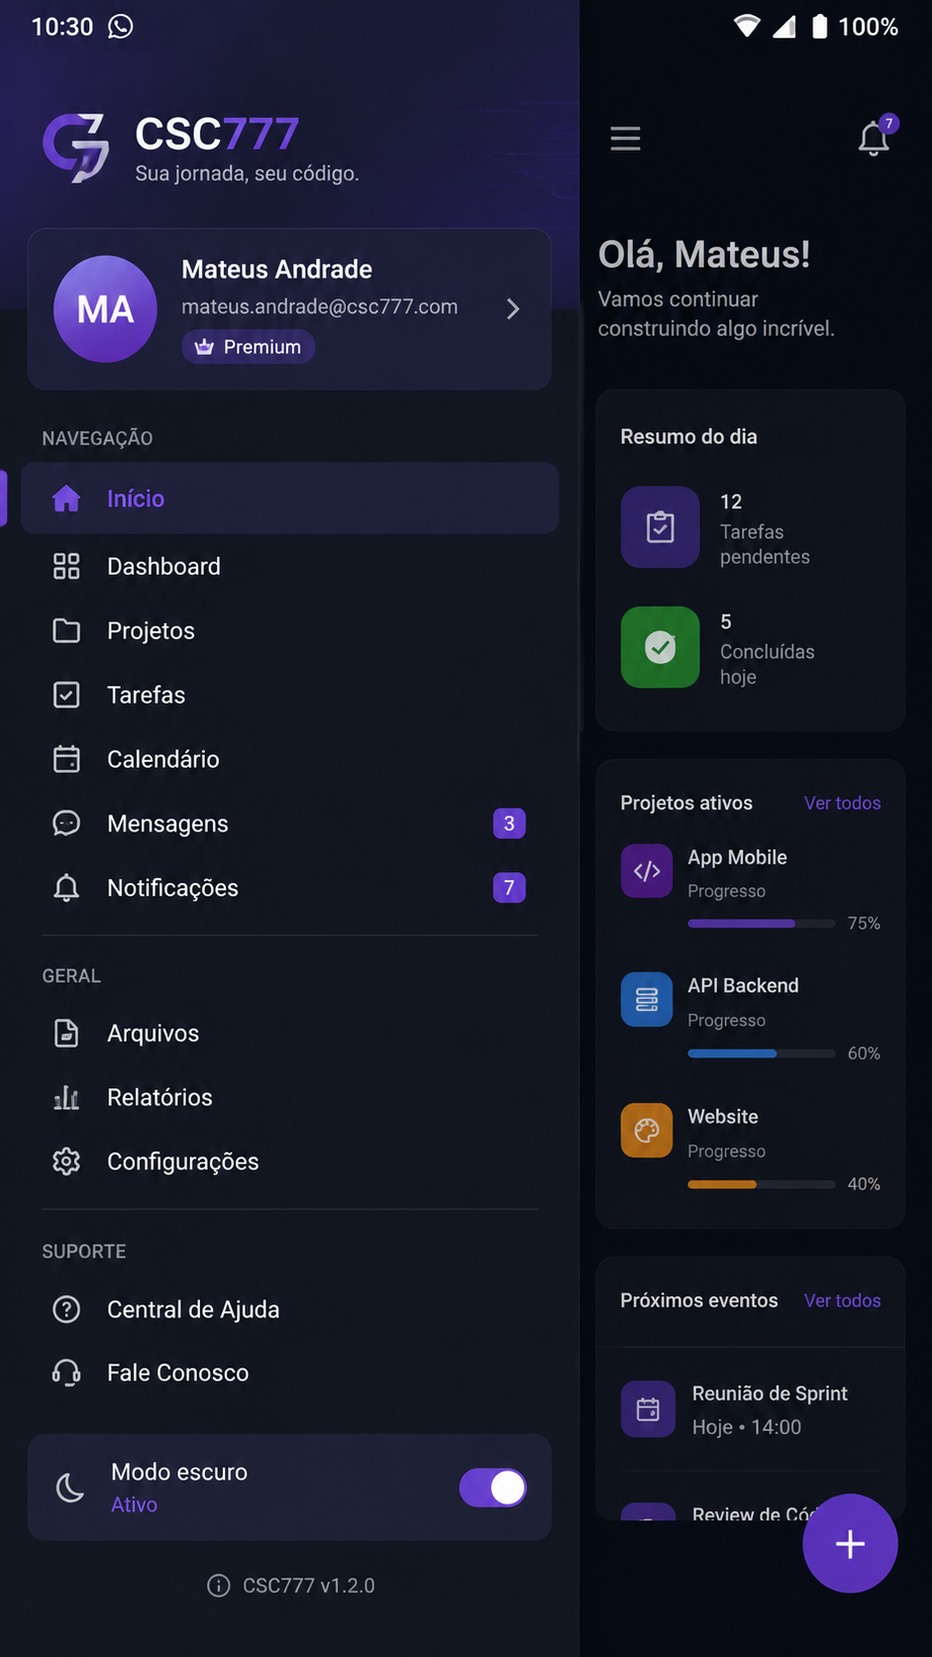932x1657 pixels.
Task: Open Configurações menu item
Action: coord(290,1161)
